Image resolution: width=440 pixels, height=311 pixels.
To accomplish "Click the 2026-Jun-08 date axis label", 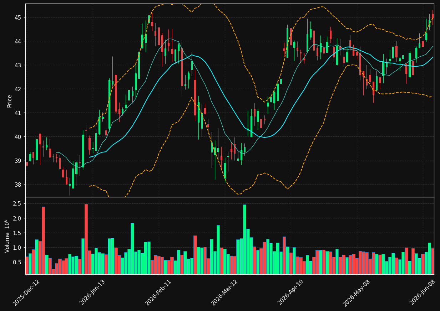I will pos(423,292).
